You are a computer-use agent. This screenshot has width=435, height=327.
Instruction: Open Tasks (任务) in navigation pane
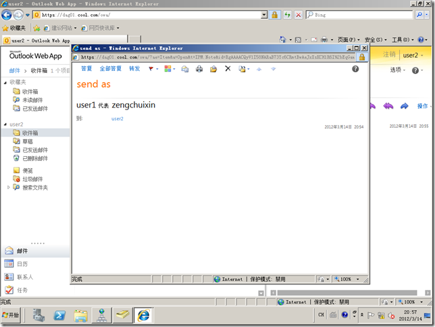click(x=22, y=290)
